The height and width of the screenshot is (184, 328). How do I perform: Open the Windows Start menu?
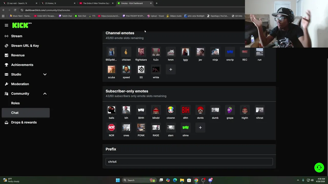click(118, 180)
